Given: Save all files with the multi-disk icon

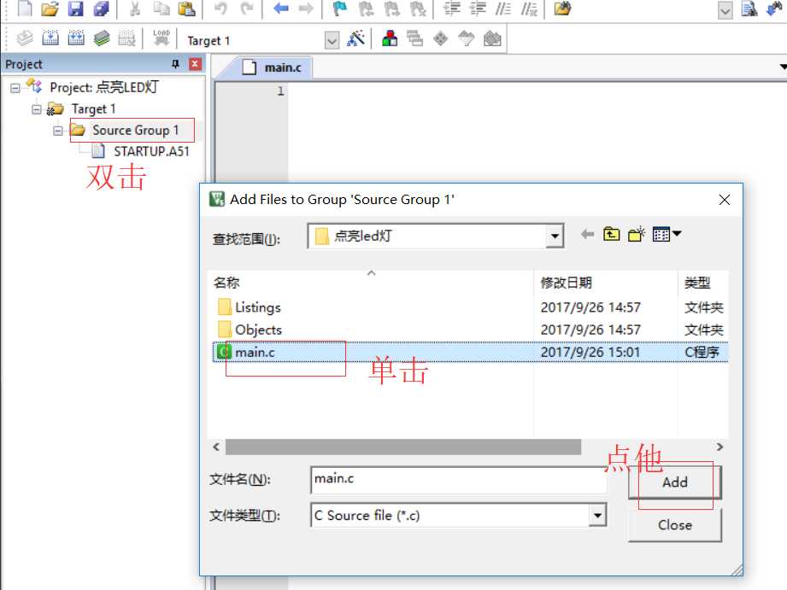Looking at the screenshot, I should (x=102, y=9).
